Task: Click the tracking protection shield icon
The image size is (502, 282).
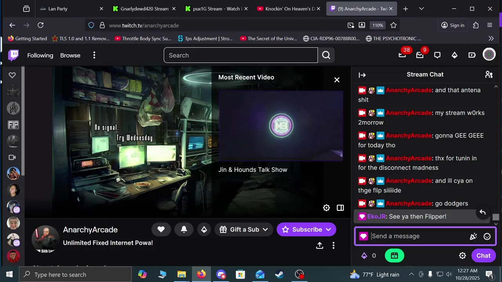Action: coord(91,25)
